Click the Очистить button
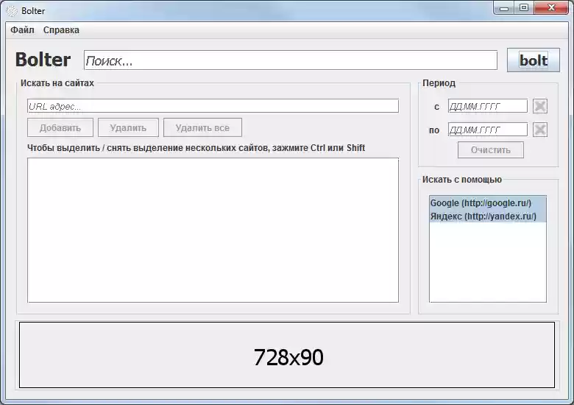Image resolution: width=574 pixels, height=405 pixels. pos(491,150)
